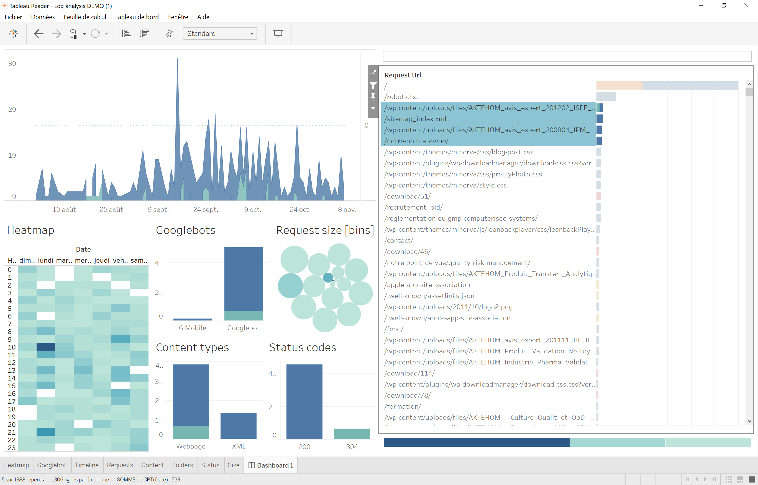The image size is (758, 485).
Task: Click the 'go to sheet' icon on the panel
Action: pos(373,73)
